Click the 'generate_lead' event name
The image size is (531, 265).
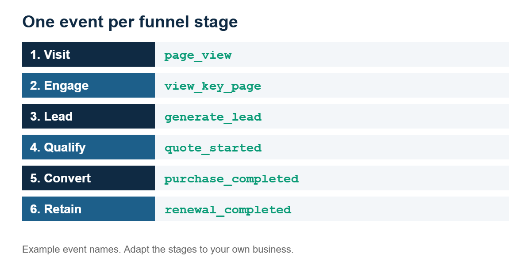pyautogui.click(x=213, y=117)
